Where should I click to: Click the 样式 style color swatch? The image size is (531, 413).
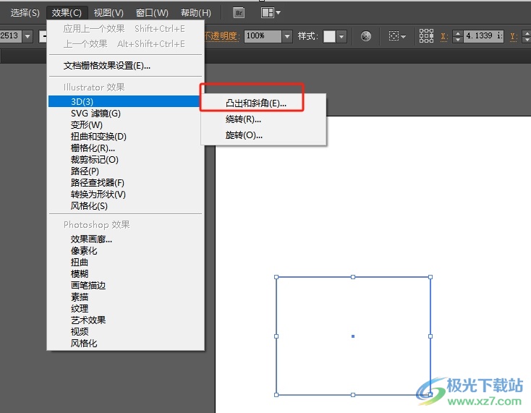[x=329, y=36]
